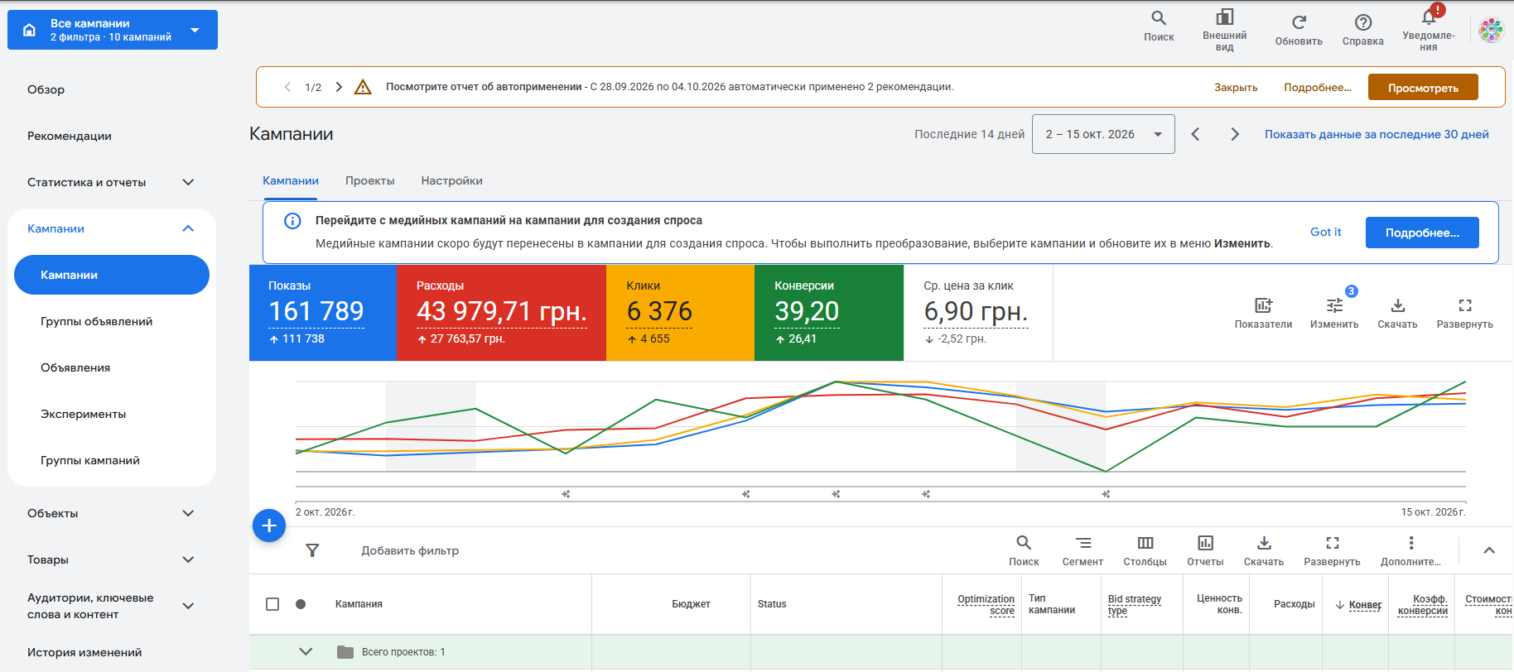The image size is (1514, 672).
Task: Open table search (Поиск) icon
Action: pos(1024,543)
